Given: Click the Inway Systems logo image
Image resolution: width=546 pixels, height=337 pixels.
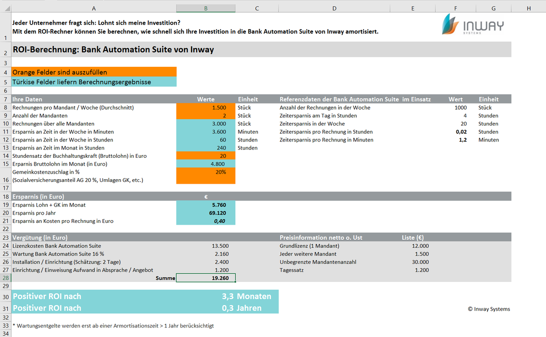Looking at the screenshot, I should pos(473,24).
